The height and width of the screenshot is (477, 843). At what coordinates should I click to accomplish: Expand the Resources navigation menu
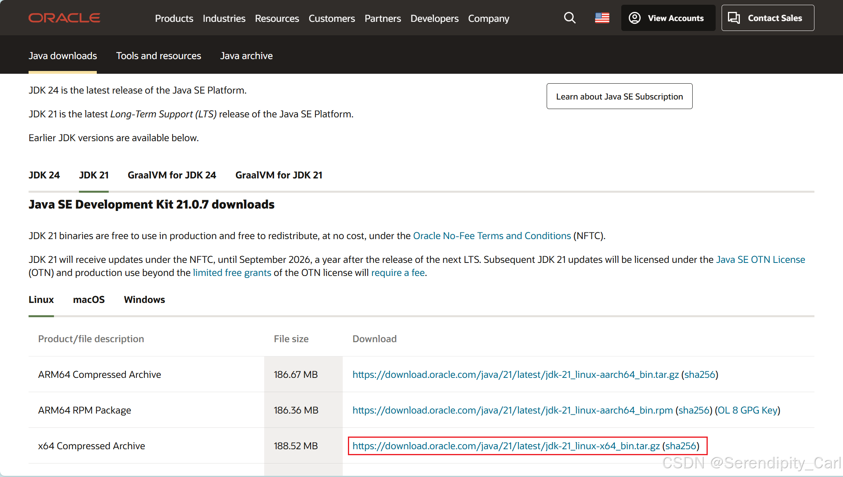pyautogui.click(x=277, y=18)
